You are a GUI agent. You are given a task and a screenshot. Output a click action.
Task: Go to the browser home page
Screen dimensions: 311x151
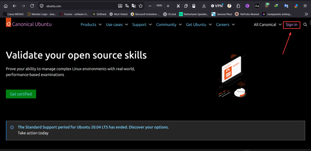(x=6, y=6)
